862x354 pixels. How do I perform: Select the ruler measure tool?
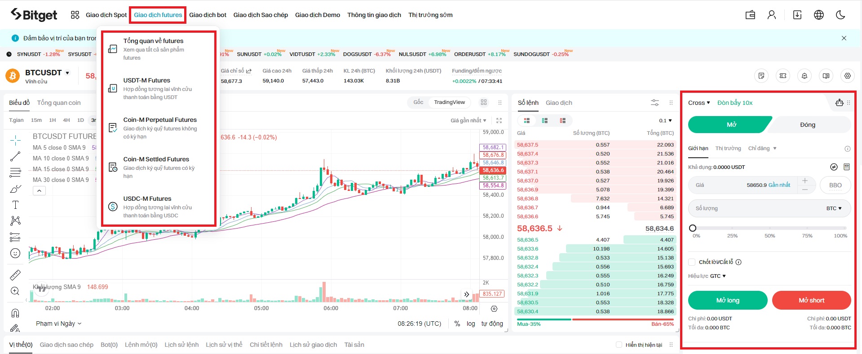(15, 275)
